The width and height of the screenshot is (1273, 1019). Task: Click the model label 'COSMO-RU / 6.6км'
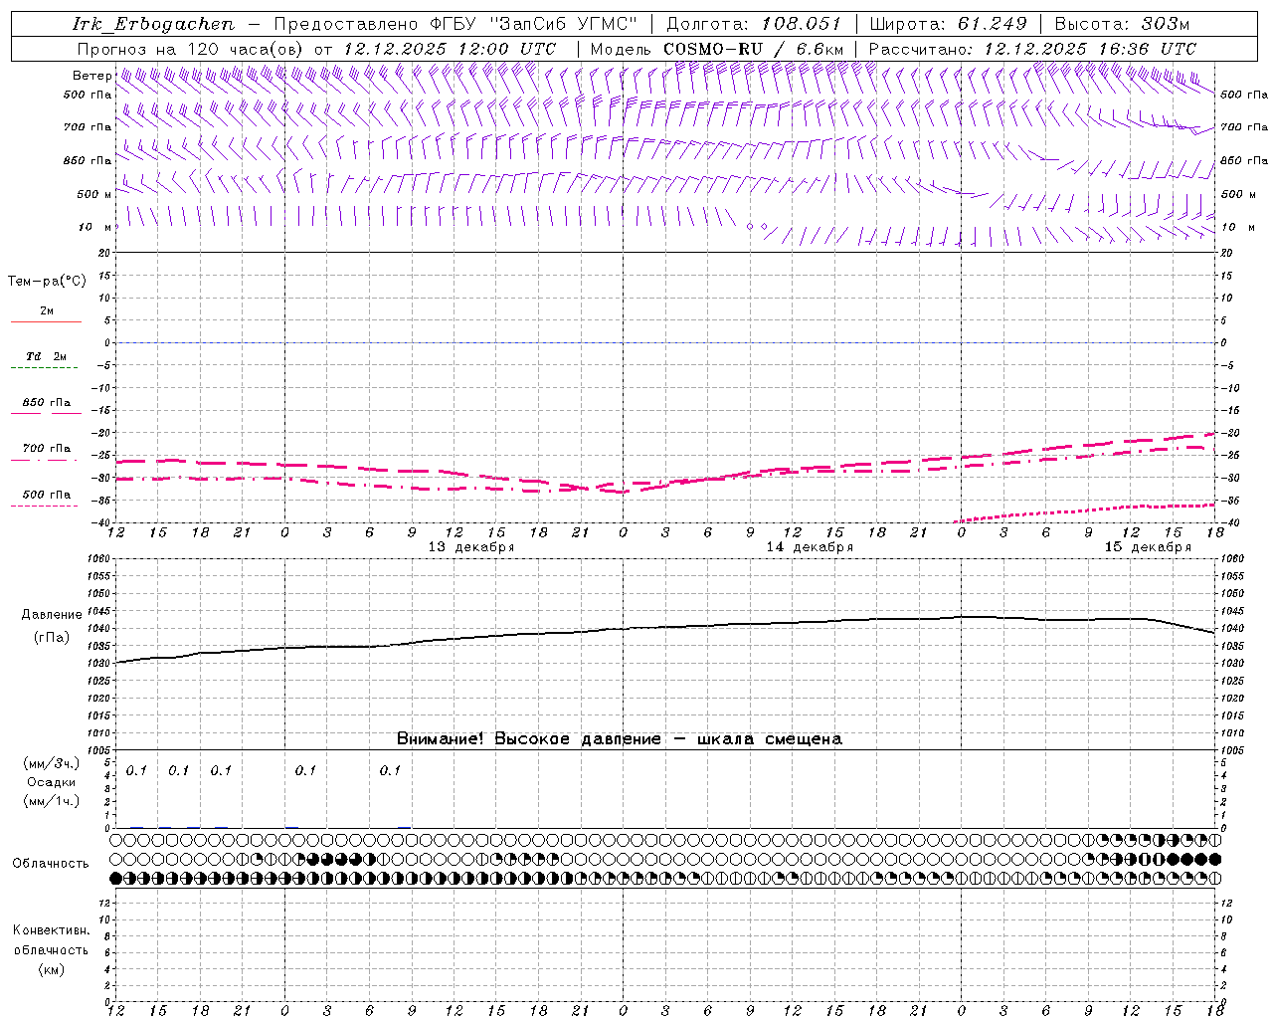coord(753,49)
